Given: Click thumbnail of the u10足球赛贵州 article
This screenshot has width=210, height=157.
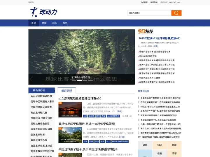Looking at the screenshot, I should 70,110.
